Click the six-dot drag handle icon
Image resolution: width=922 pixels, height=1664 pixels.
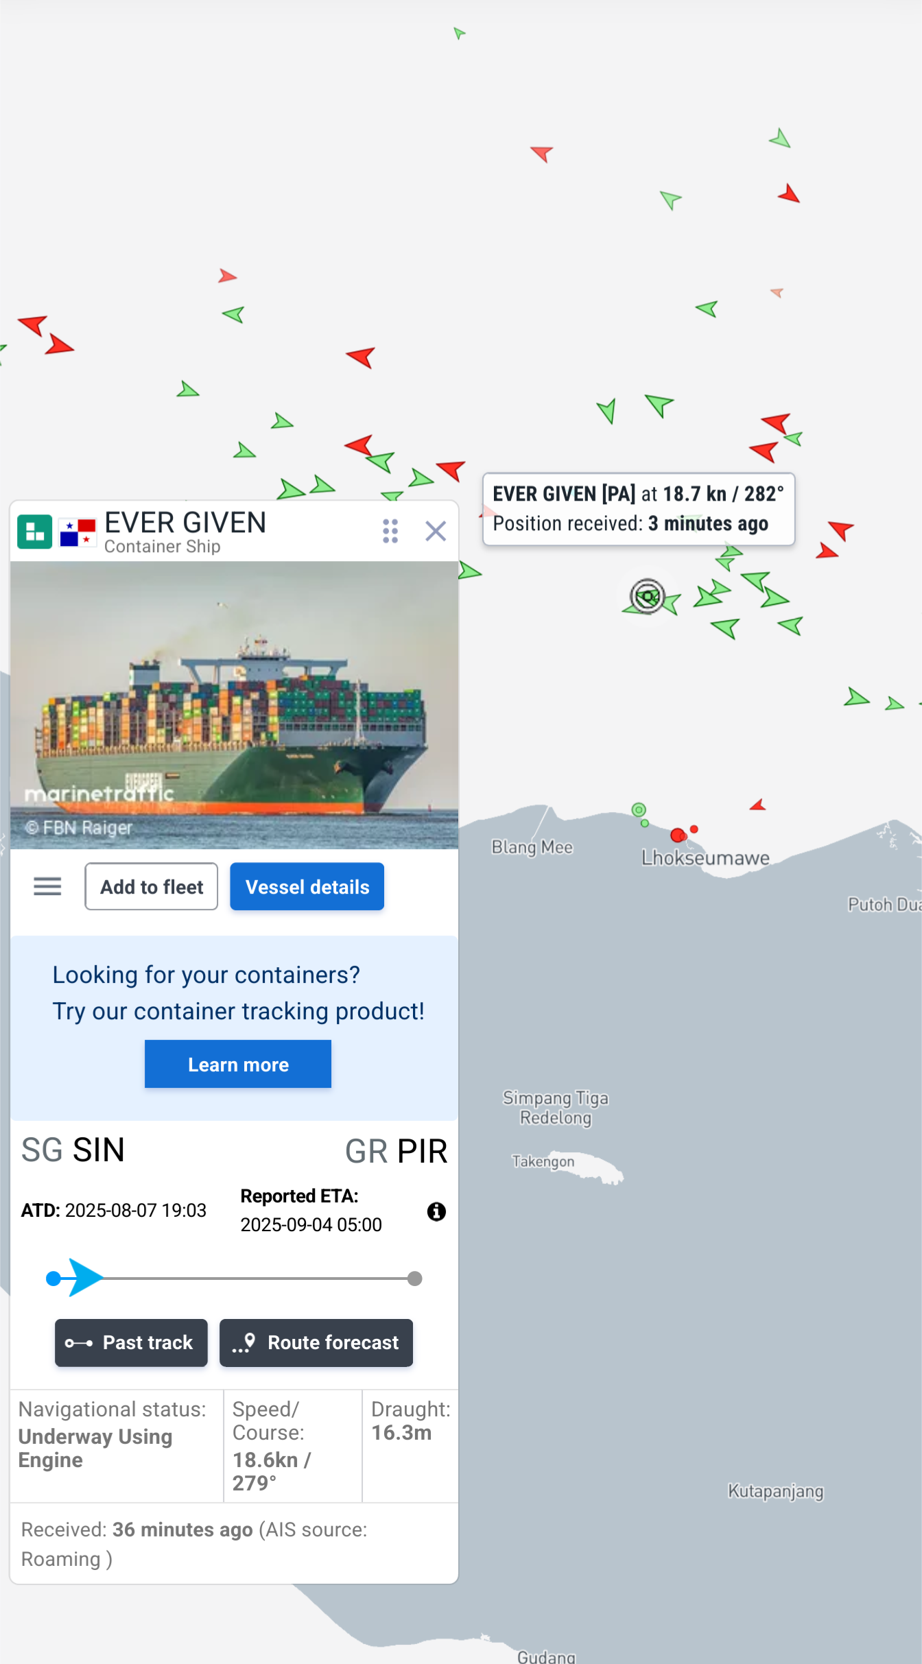click(390, 531)
